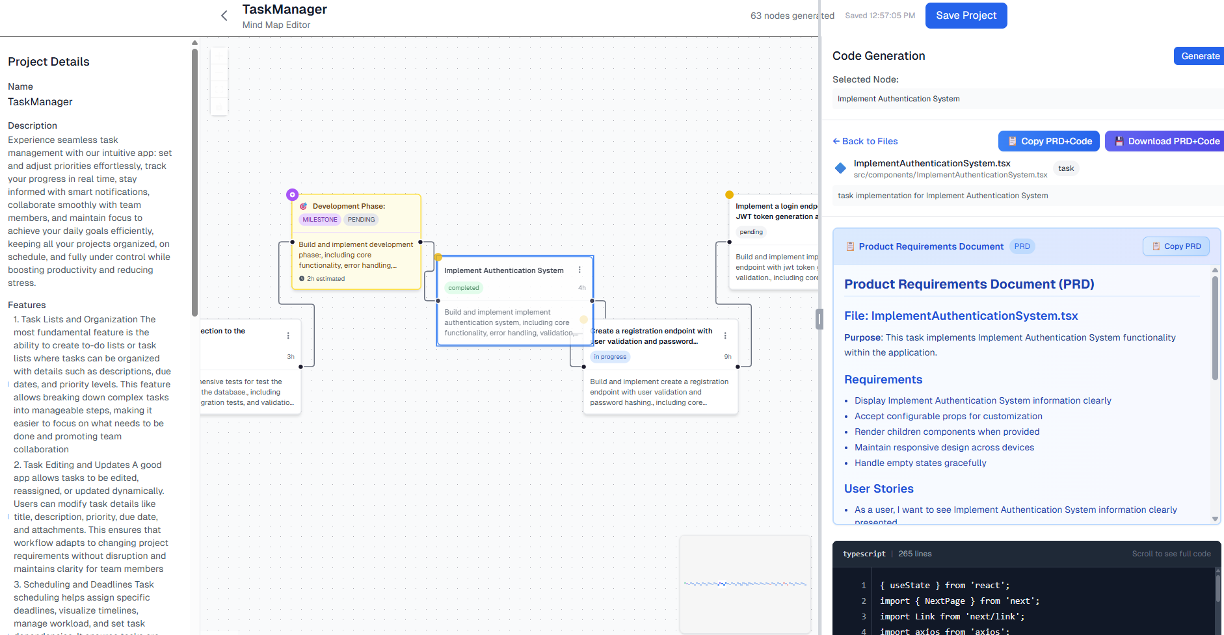Image resolution: width=1224 pixels, height=635 pixels.
Task: Click the target icon in Development Phase header
Action: [x=304, y=206]
